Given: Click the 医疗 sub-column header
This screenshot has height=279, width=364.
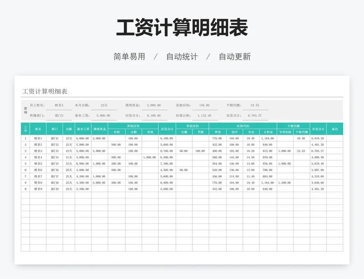Looking at the screenshot, I should pyautogui.click(x=235, y=132).
